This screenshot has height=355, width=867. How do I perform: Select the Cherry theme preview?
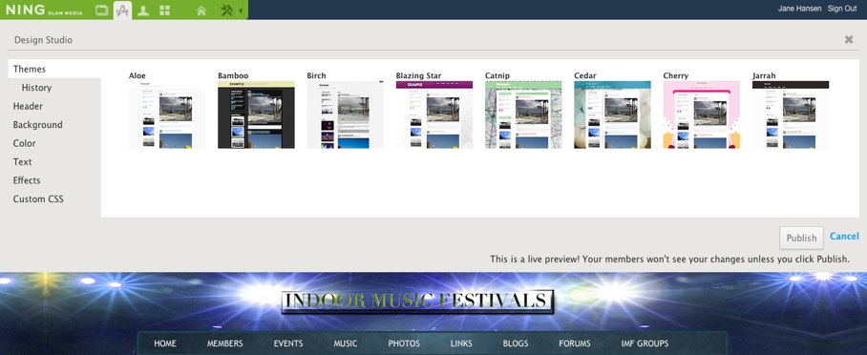pyautogui.click(x=702, y=115)
